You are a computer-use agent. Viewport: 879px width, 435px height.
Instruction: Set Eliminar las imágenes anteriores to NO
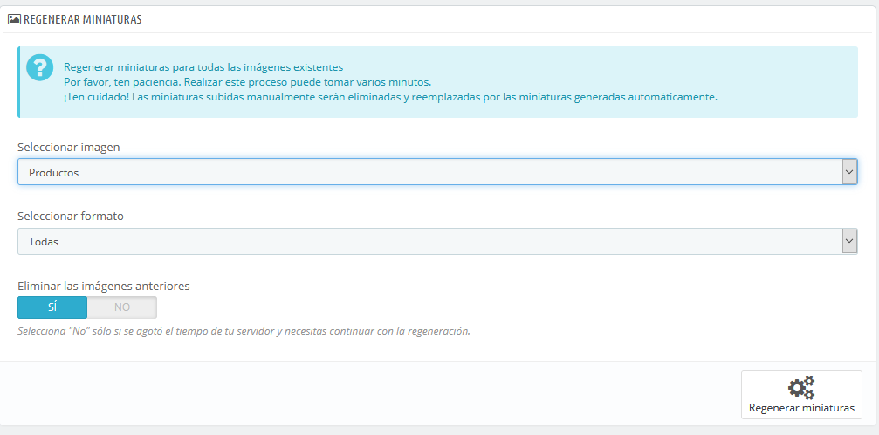click(x=122, y=307)
